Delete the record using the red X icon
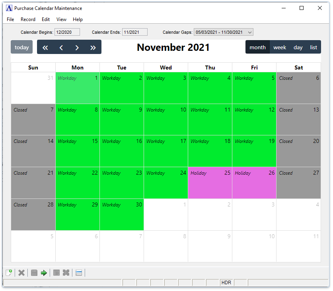 click(x=21, y=273)
